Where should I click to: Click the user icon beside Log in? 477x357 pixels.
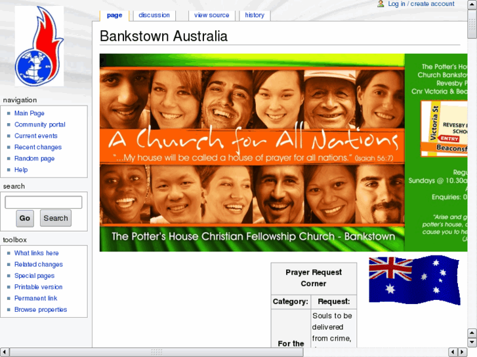(x=381, y=4)
